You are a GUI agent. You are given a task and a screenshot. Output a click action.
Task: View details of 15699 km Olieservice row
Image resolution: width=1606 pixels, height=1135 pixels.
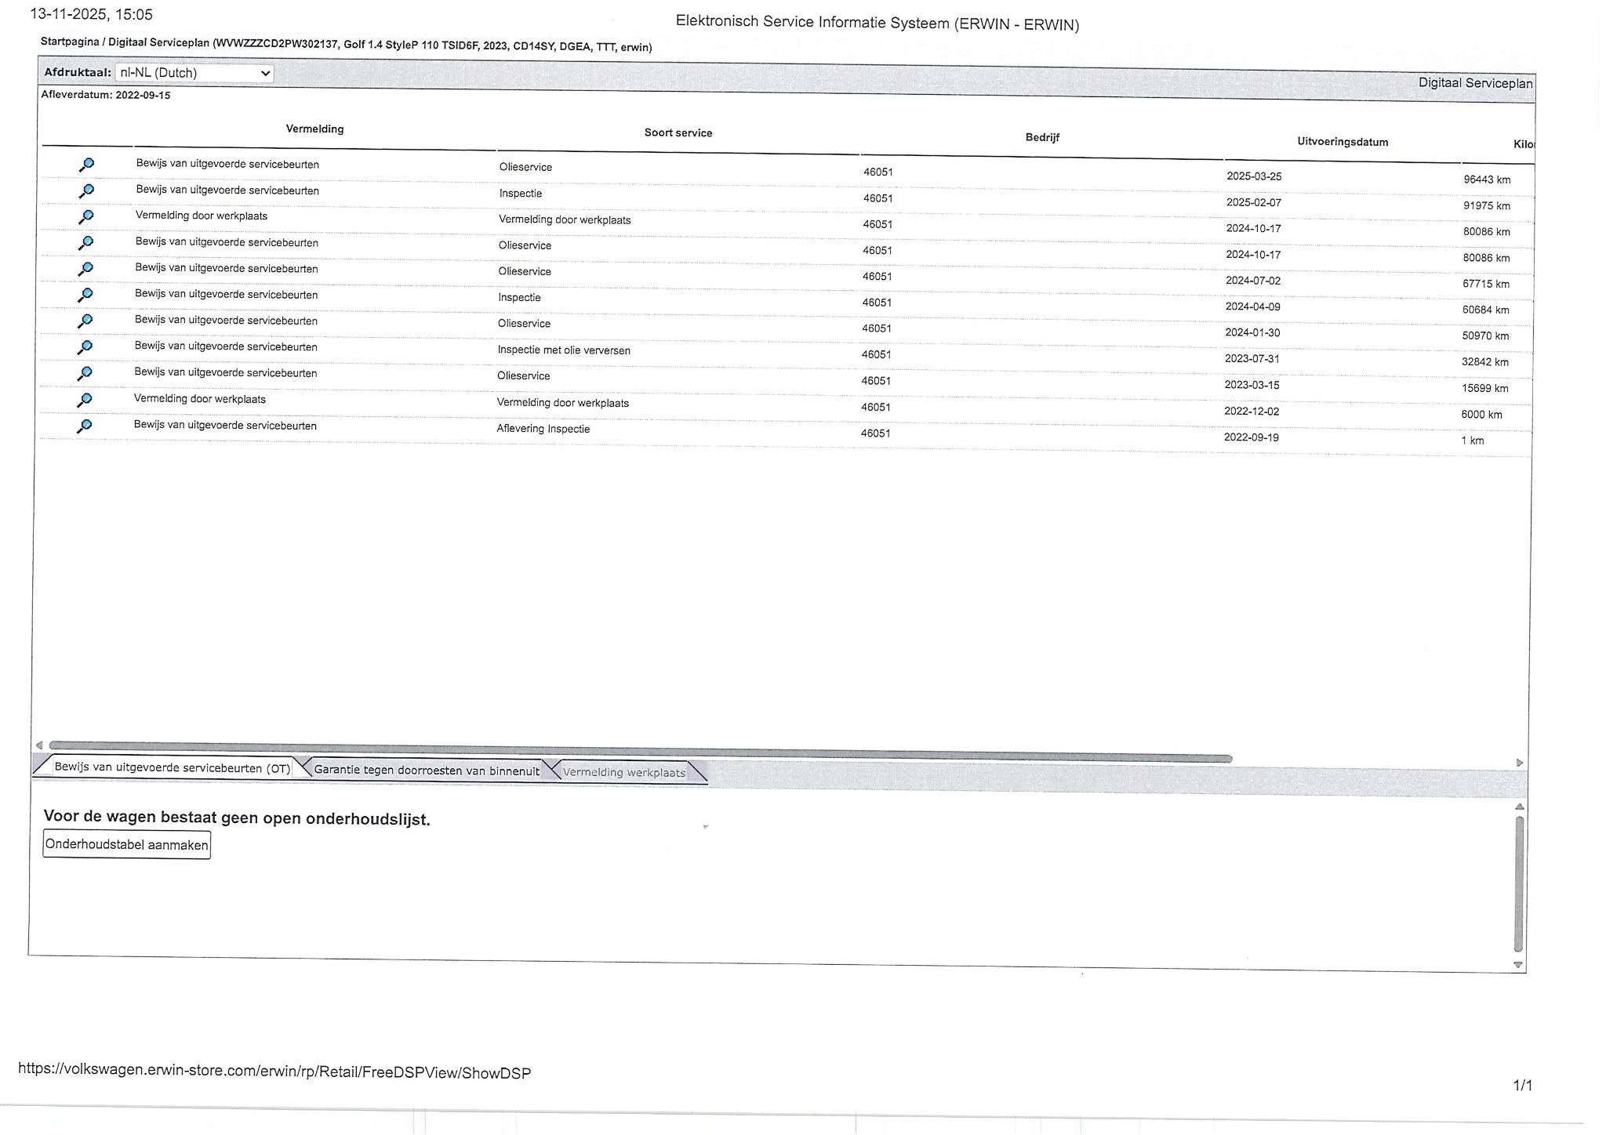(x=85, y=373)
